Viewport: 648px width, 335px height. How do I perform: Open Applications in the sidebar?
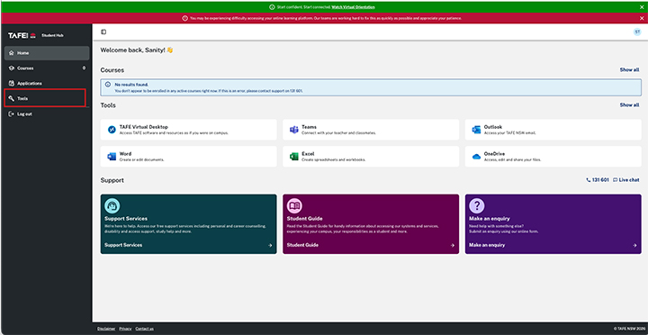47,83
